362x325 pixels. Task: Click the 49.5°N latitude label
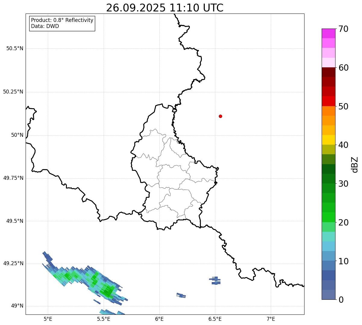pos(15,221)
